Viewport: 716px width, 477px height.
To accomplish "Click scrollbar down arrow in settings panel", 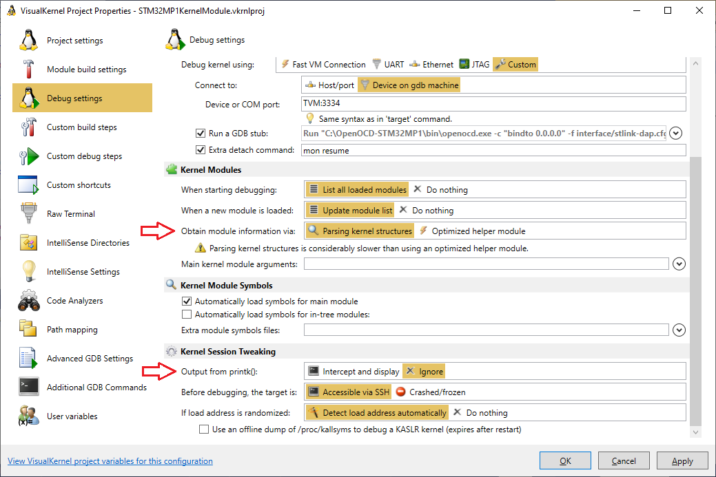I will pyautogui.click(x=695, y=432).
